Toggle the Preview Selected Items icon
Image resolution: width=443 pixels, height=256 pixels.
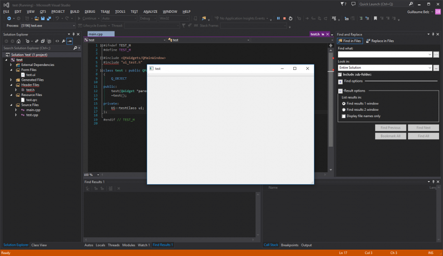tap(69, 41)
